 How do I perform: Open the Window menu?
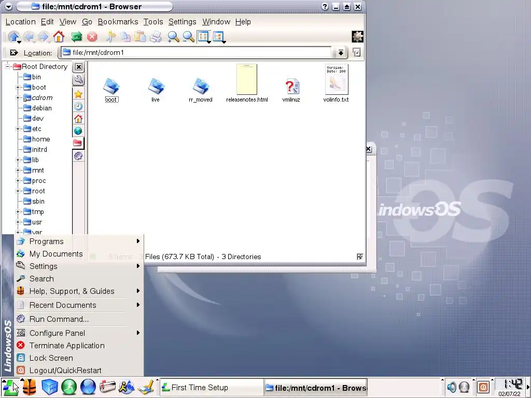[216, 22]
